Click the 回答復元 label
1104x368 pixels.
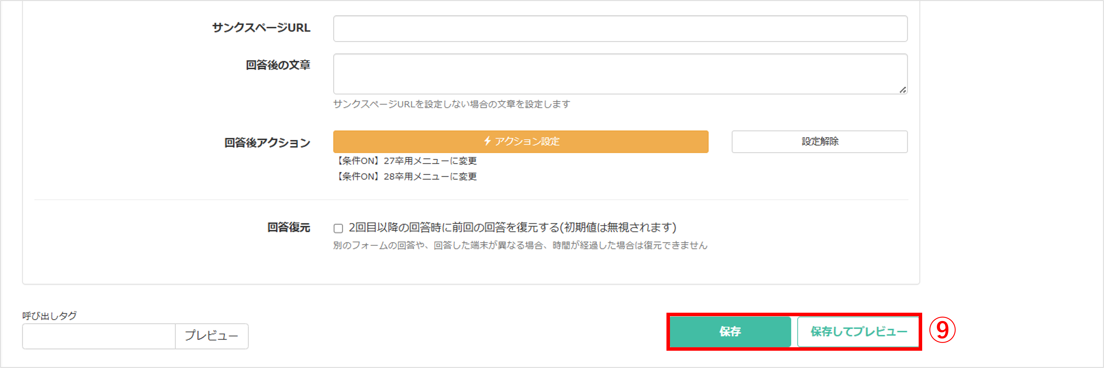[289, 227]
